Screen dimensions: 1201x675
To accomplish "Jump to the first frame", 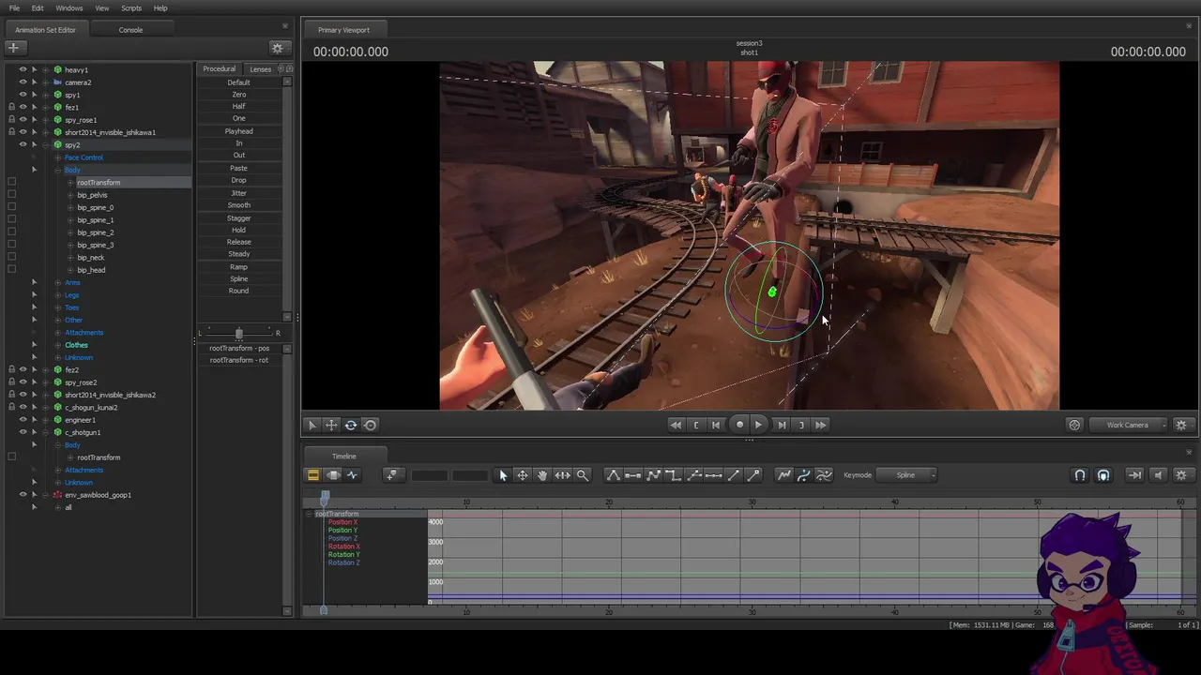I will point(716,425).
